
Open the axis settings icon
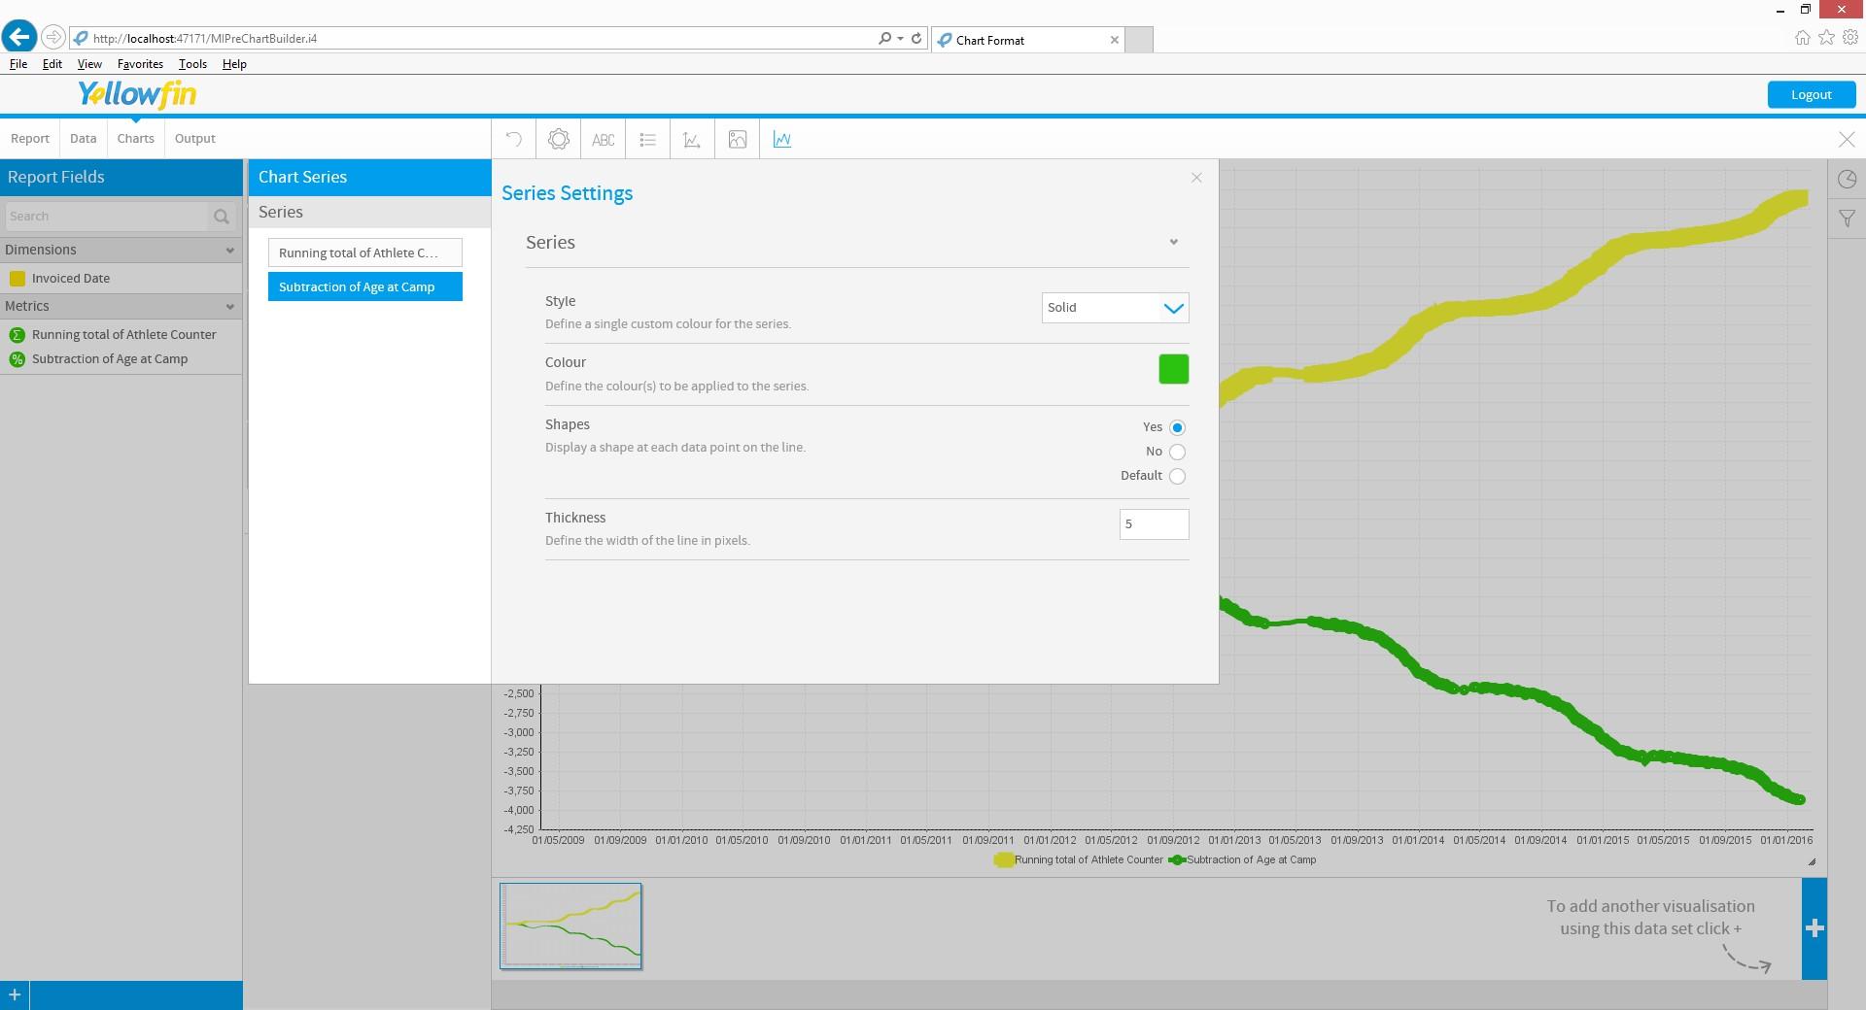coord(692,140)
